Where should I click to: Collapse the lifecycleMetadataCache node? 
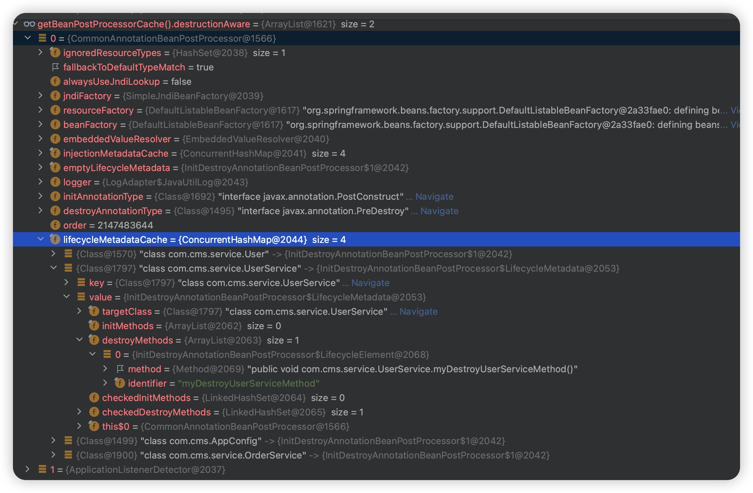[41, 239]
